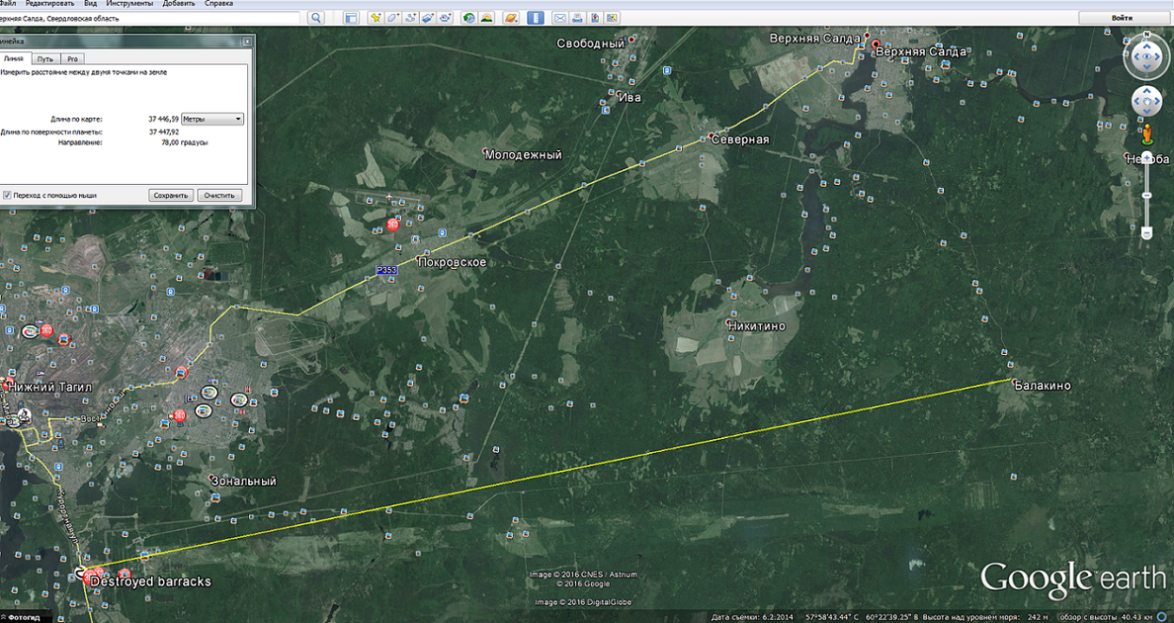Toggle the mouse navigation checkbox in ruler
1174x623 pixels.
coord(7,195)
